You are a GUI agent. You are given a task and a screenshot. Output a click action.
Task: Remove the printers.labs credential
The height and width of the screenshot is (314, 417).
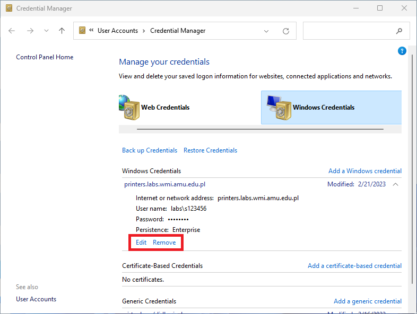point(164,243)
